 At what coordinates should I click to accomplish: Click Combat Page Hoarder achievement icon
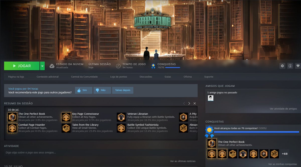pos(12,128)
